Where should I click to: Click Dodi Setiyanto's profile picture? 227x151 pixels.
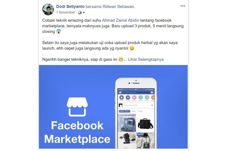tap(48, 9)
